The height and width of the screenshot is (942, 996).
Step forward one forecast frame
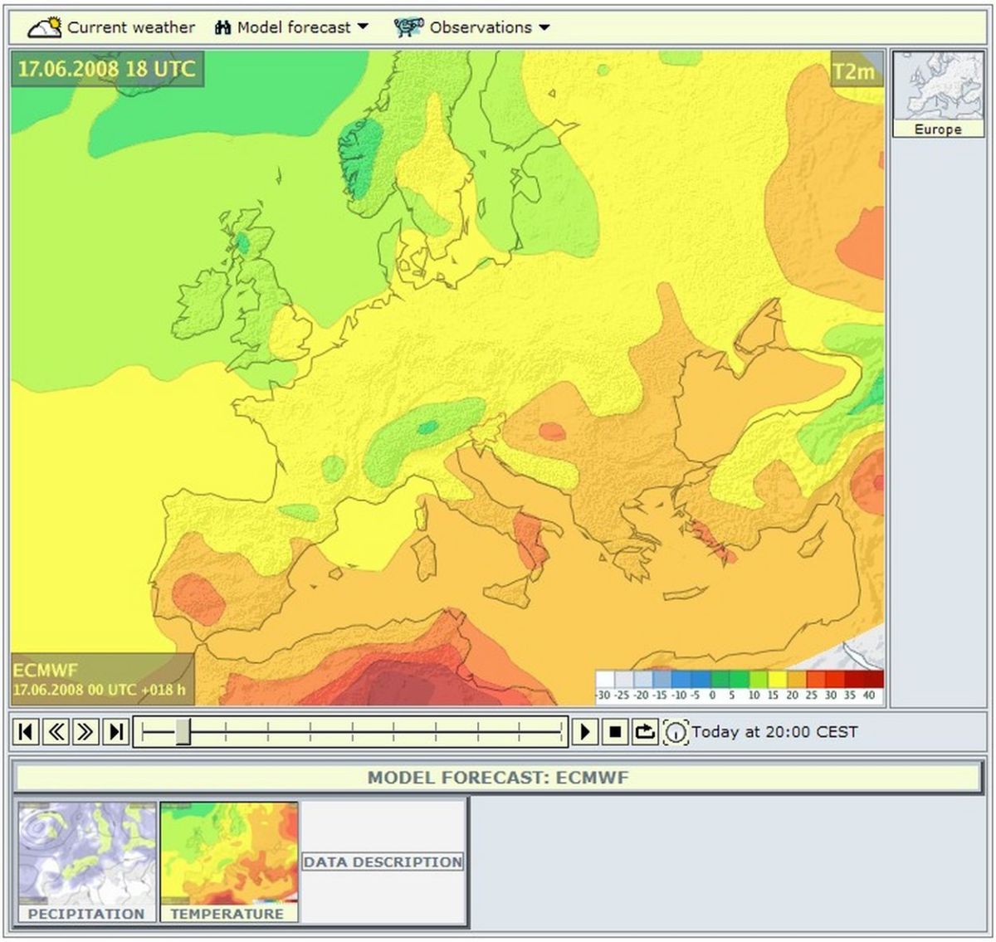pos(86,732)
